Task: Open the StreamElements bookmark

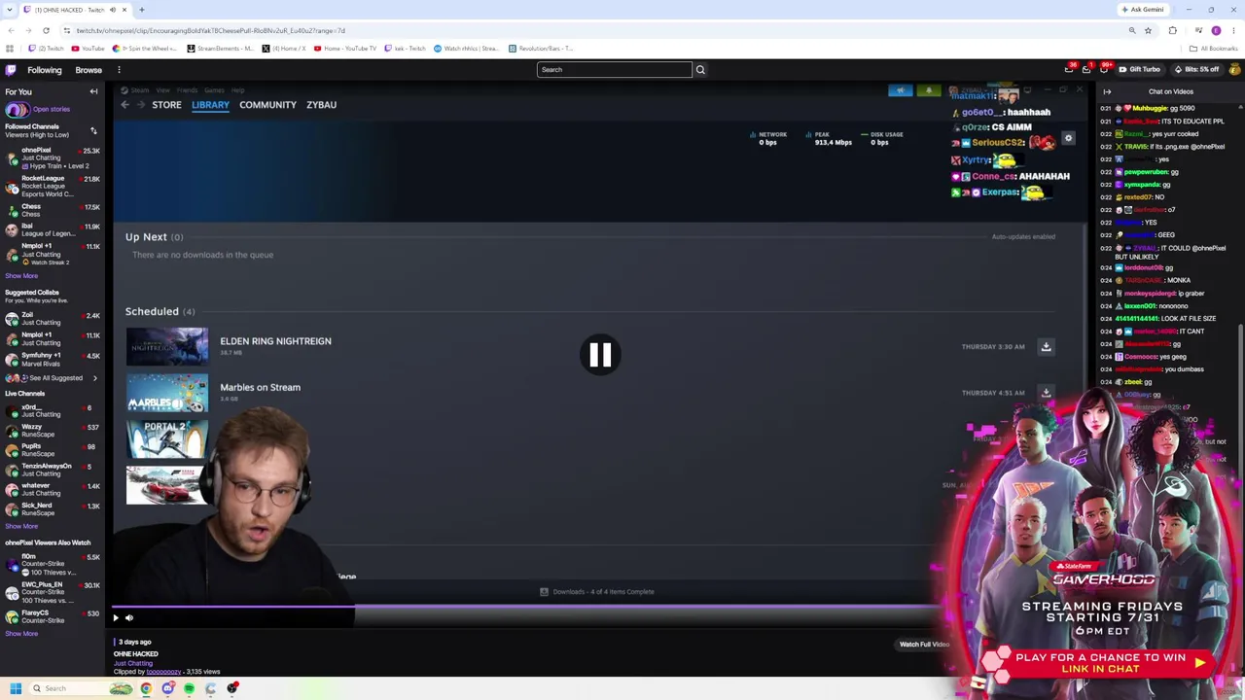Action: click(220, 49)
